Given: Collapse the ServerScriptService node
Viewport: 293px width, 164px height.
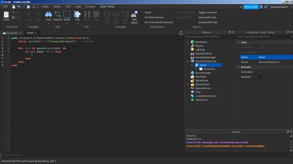Looking at the screenshot, I should (x=188, y=61).
